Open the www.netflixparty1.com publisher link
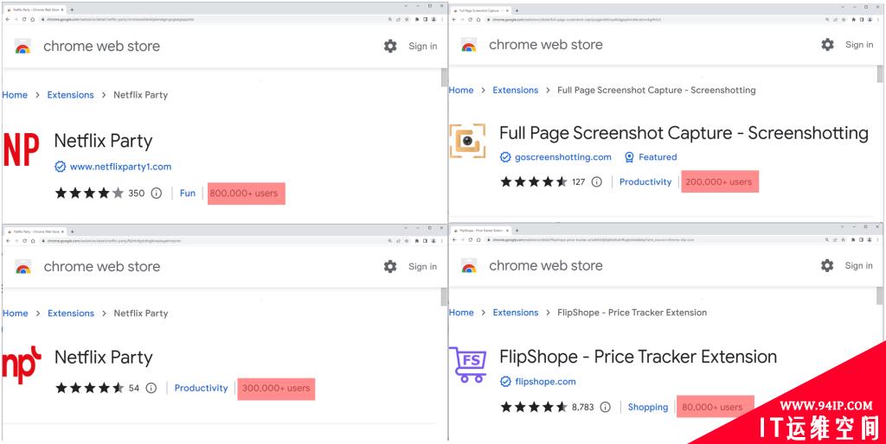The image size is (886, 444). 120,167
